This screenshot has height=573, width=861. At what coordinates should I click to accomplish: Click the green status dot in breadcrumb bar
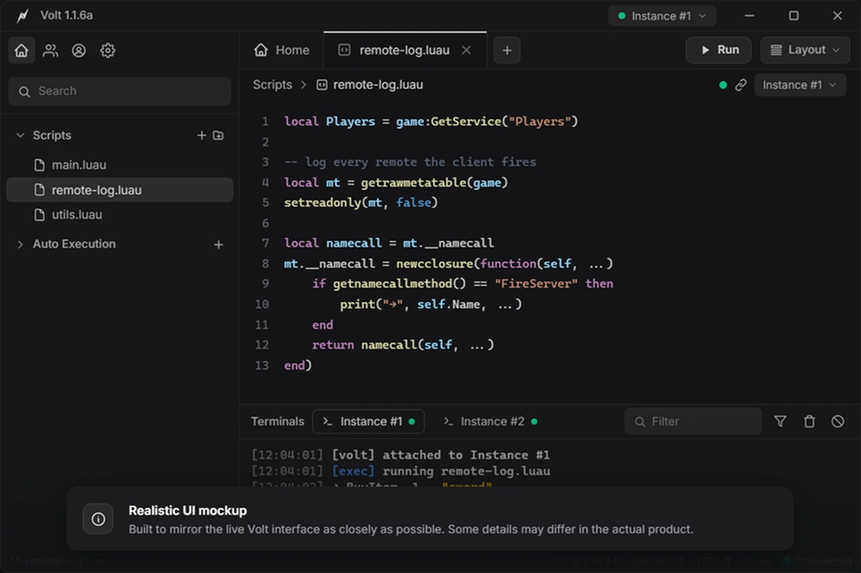point(723,85)
